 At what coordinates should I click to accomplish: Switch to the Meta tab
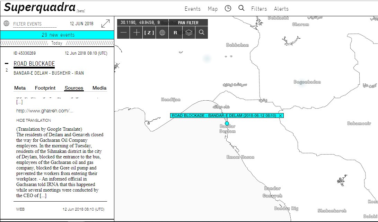pos(20,88)
